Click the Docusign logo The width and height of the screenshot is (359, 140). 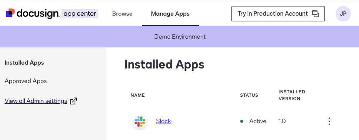pos(33,14)
